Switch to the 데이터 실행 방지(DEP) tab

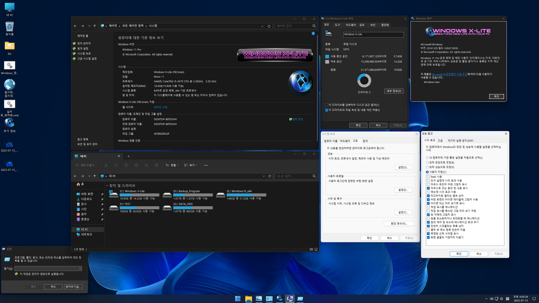tap(461, 140)
